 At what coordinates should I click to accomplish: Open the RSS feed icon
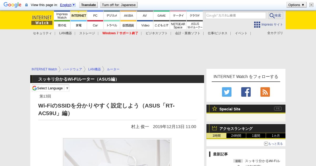click(x=265, y=92)
